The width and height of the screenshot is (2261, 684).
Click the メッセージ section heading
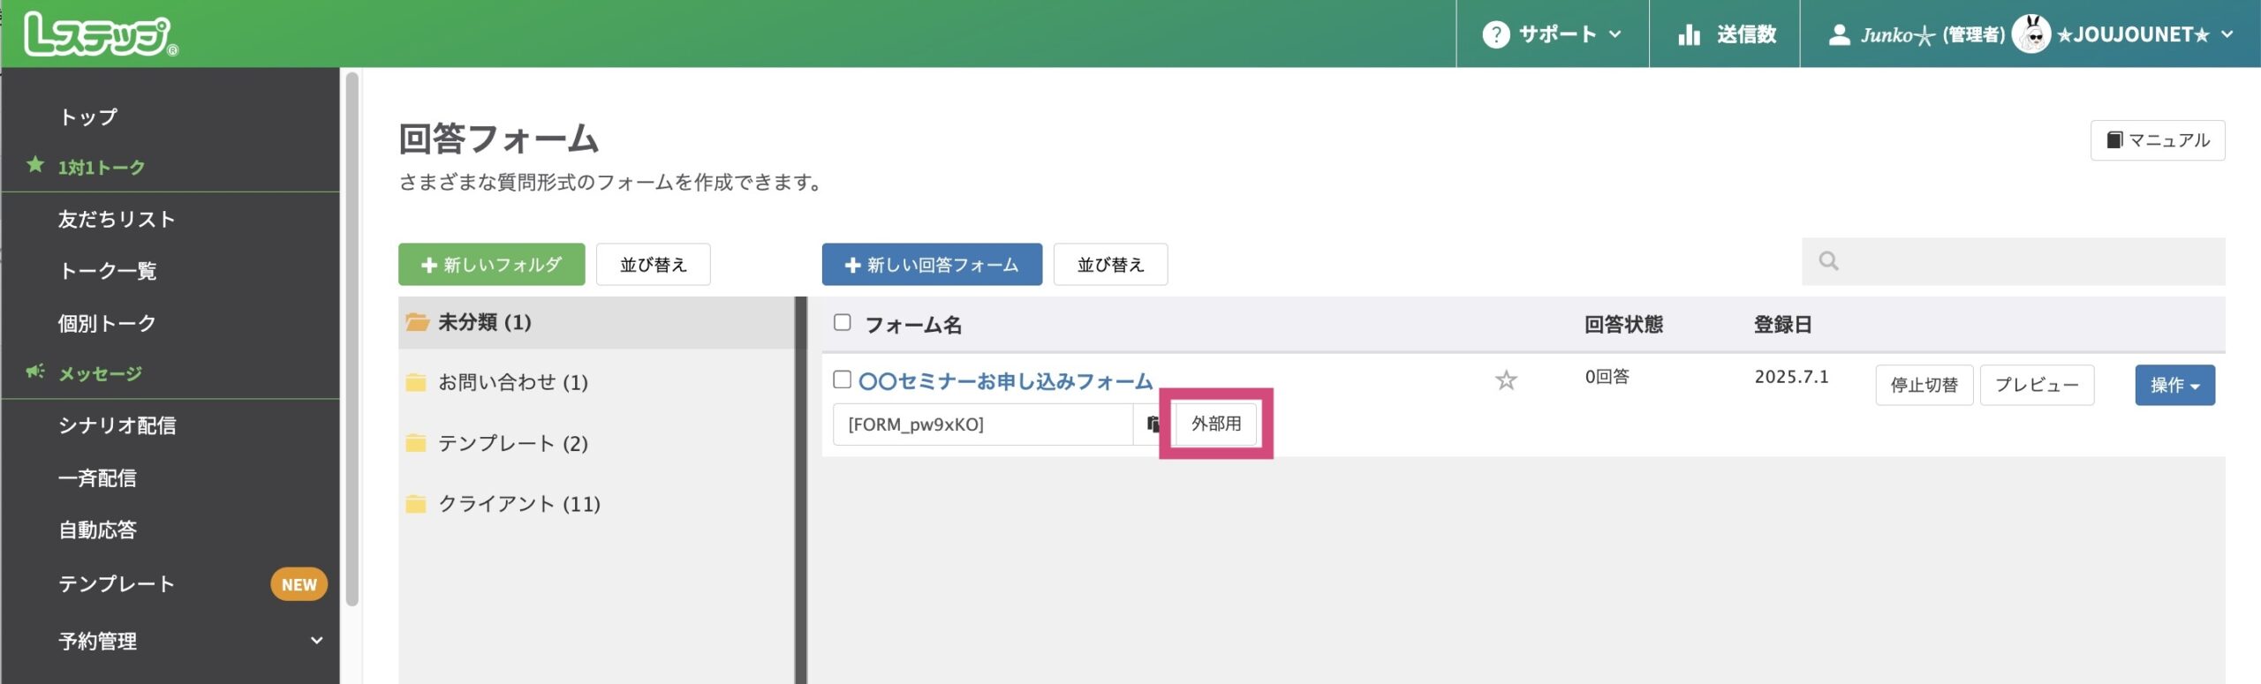point(100,374)
